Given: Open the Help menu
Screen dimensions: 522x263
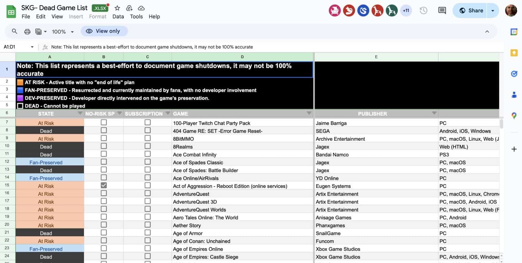Looking at the screenshot, I should point(154,17).
